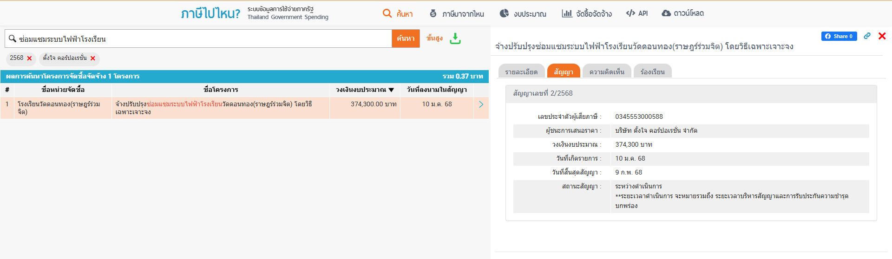Switch to the รายละเอียด tab

click(521, 72)
